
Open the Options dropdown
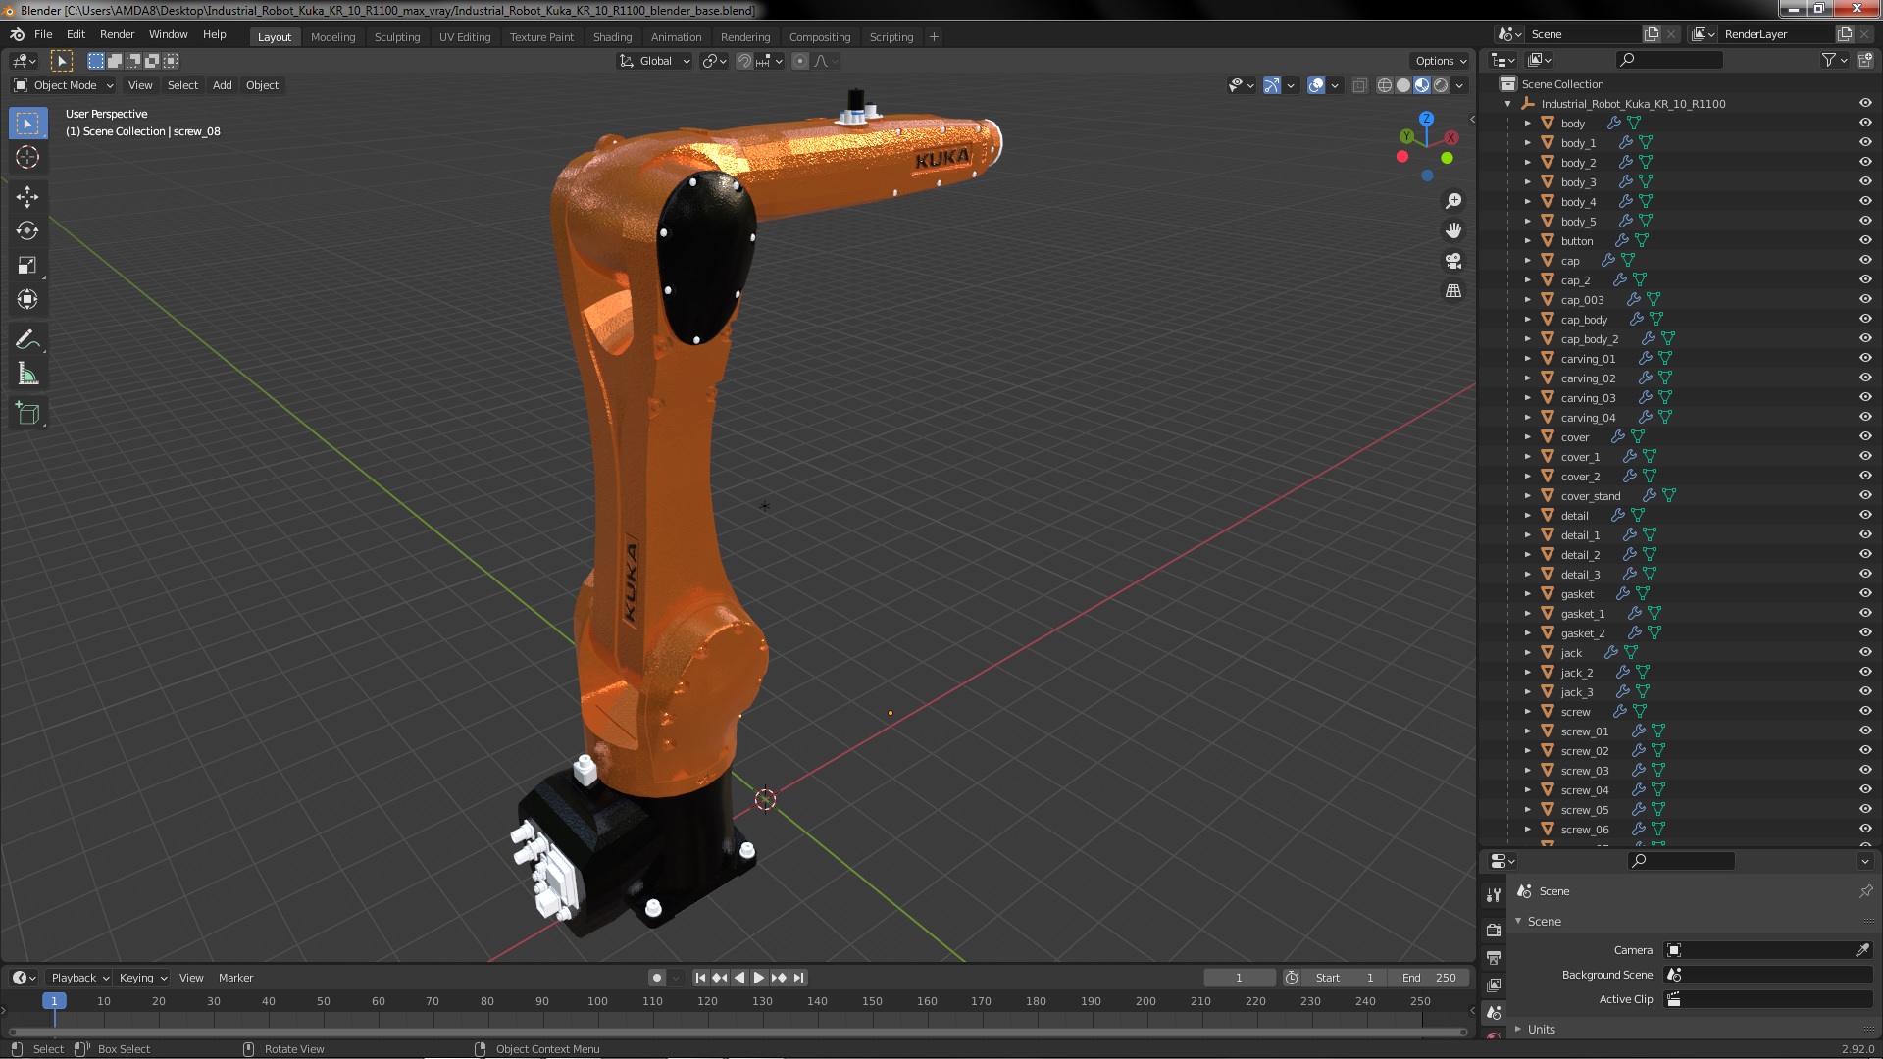[1440, 61]
